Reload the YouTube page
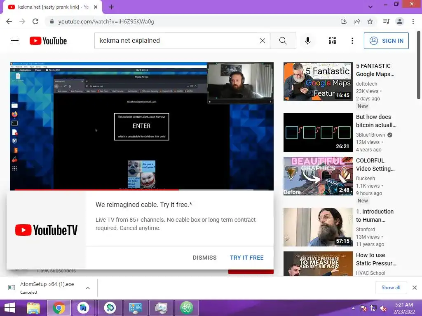 35,21
